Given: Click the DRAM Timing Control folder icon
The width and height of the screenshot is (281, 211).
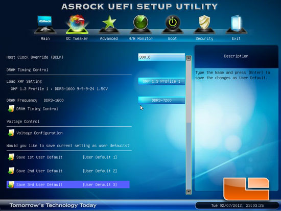Looking at the screenshot, I should pyautogui.click(x=11, y=109).
